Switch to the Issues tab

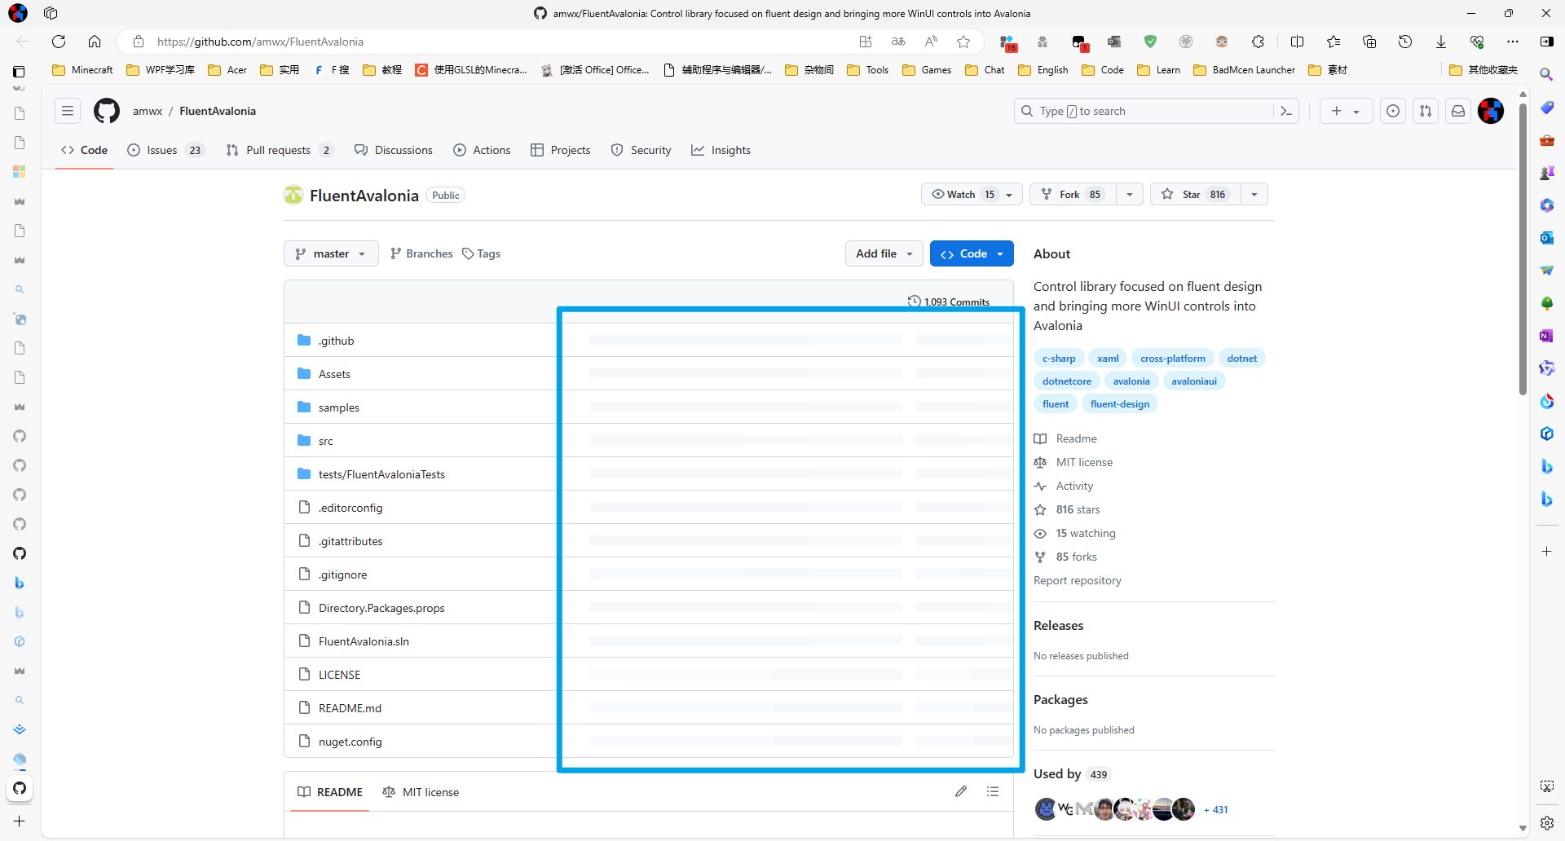click(166, 150)
